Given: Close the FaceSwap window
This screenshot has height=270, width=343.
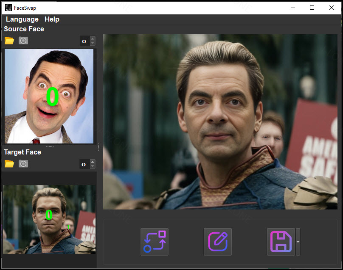Looking at the screenshot, I should (x=332, y=8).
